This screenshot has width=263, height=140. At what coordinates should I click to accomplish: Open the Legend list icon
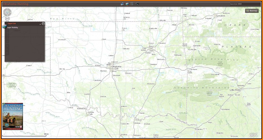[132, 4]
